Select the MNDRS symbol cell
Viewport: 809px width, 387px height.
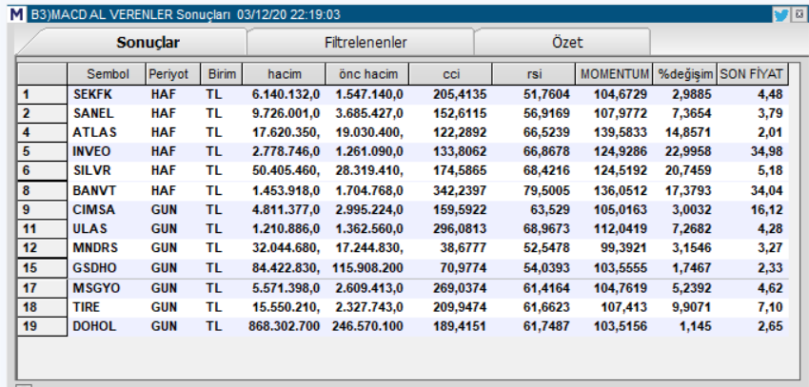click(x=95, y=248)
